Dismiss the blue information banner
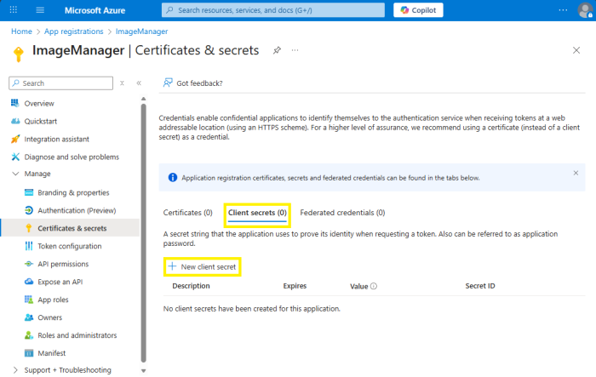Viewport: 596px width, 377px height. pyautogui.click(x=576, y=173)
